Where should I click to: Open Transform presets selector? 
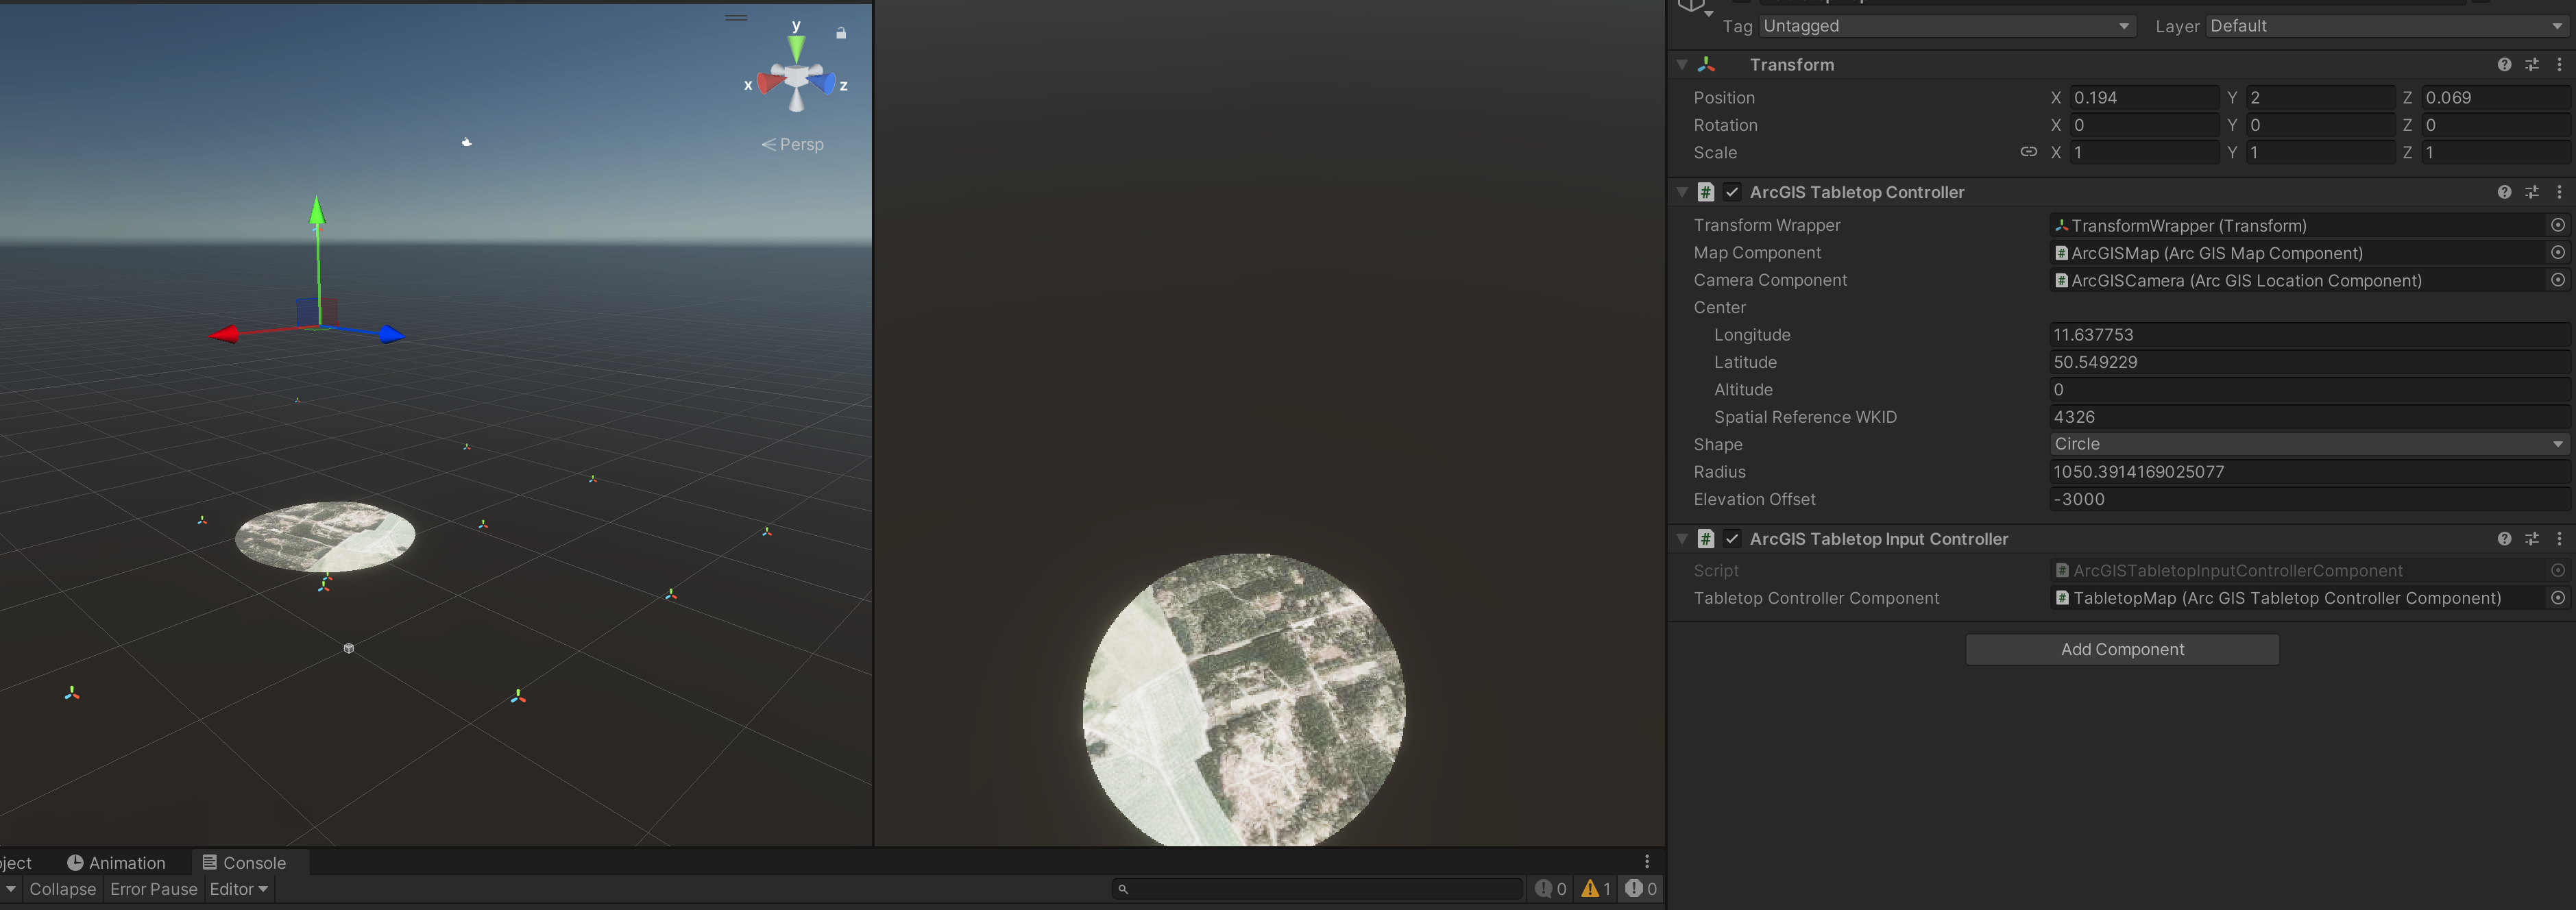point(2532,65)
